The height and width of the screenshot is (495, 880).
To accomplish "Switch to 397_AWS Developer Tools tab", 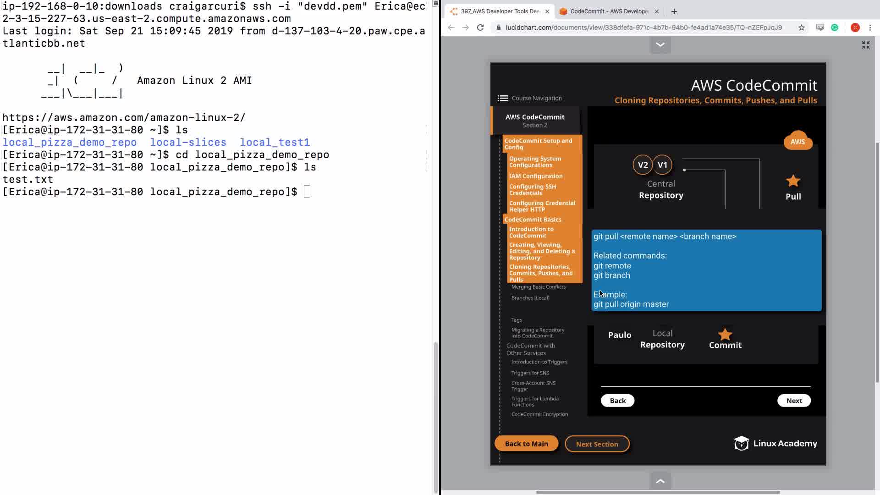I will tap(500, 11).
